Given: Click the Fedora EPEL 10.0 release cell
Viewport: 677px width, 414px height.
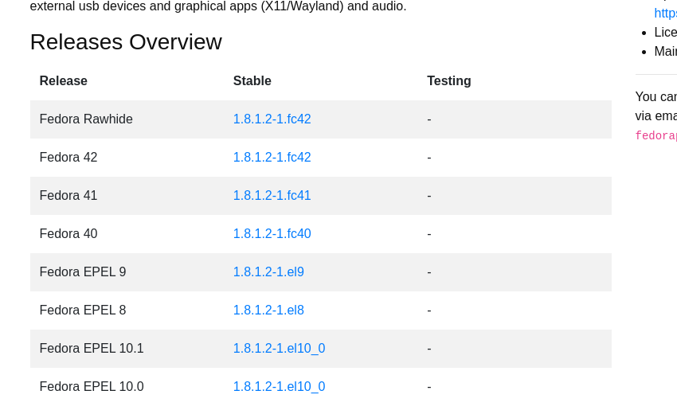Looking at the screenshot, I should [92, 387].
